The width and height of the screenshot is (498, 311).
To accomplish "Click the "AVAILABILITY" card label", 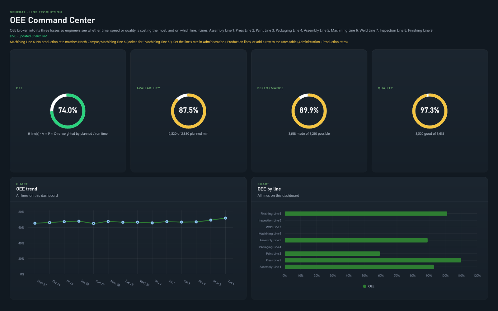I will (x=148, y=88).
